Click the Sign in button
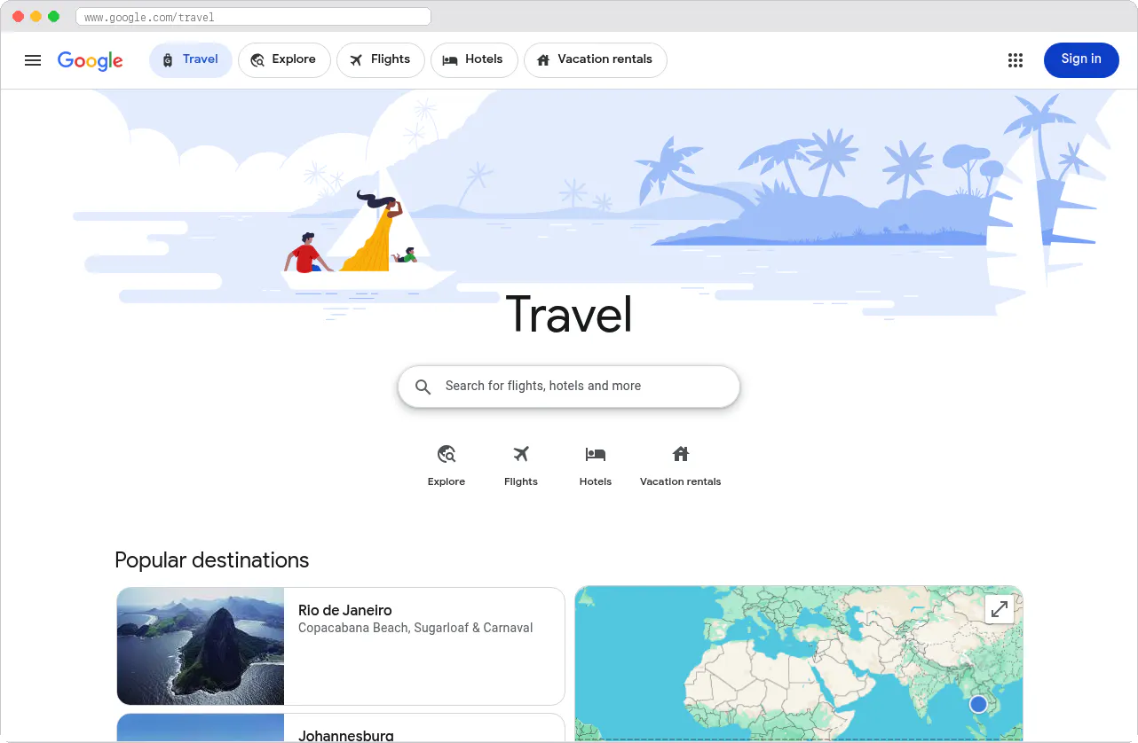The image size is (1138, 743). coord(1081,60)
